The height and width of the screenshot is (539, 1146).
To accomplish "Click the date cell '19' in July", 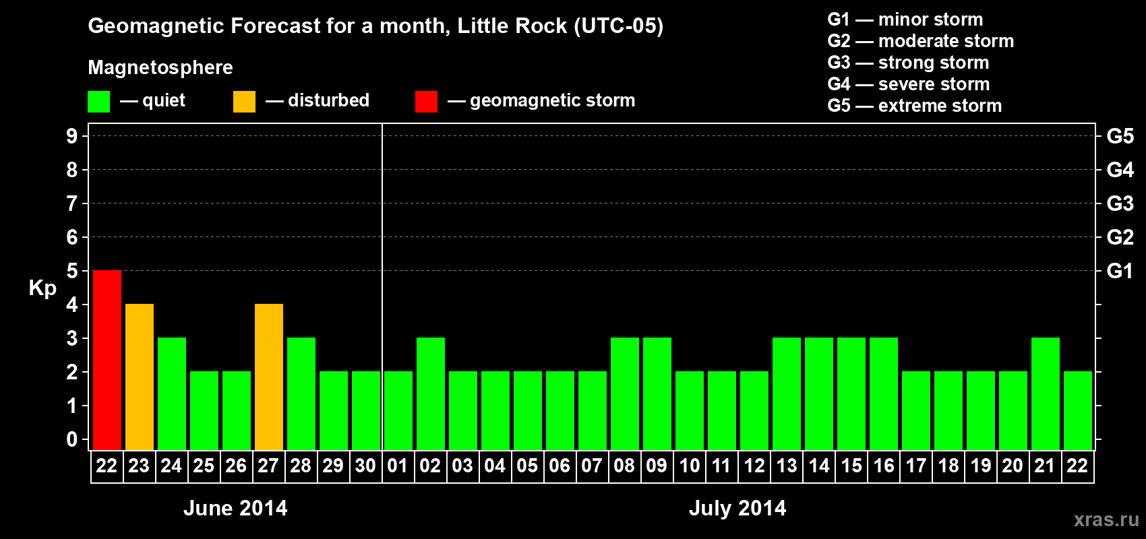I will (981, 466).
